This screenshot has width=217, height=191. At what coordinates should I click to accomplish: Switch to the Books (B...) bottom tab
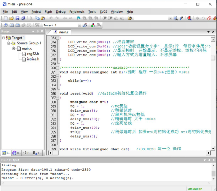(17, 153)
